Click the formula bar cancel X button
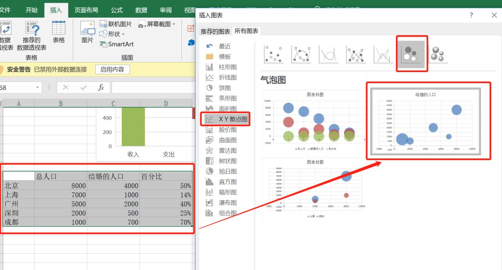 66,87
